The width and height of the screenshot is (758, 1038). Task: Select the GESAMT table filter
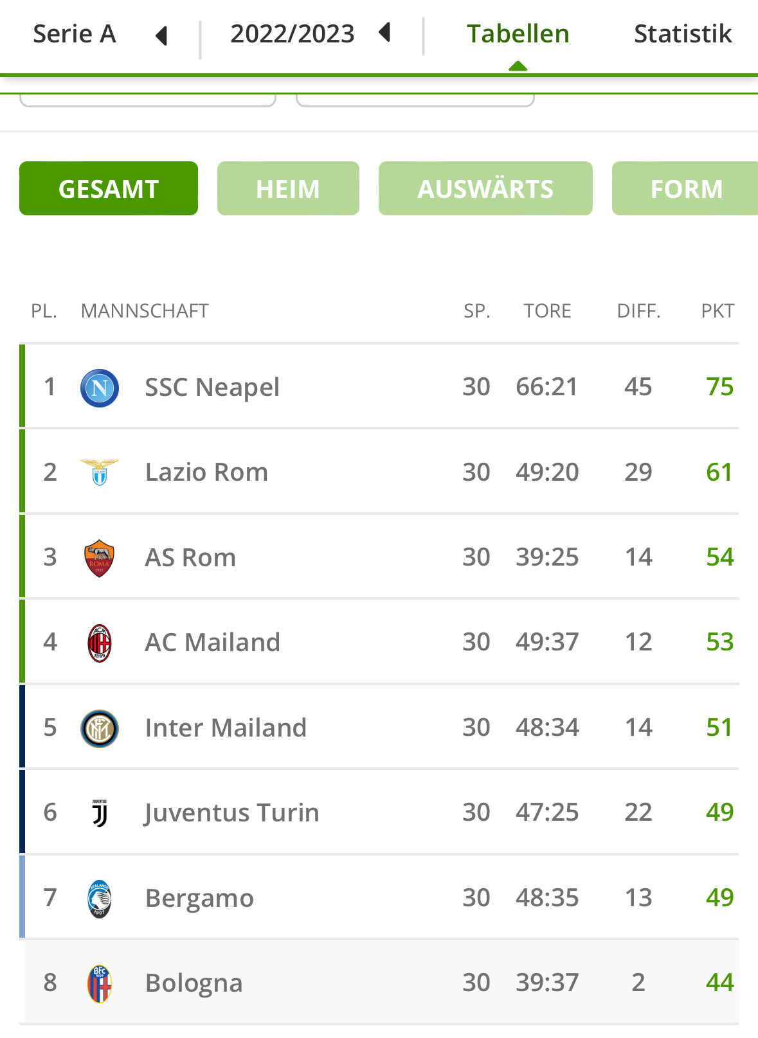click(x=109, y=188)
